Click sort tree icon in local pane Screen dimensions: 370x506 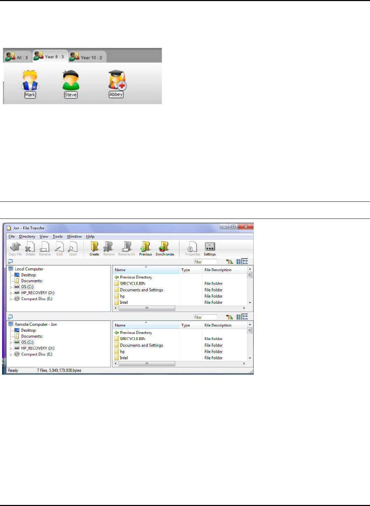(x=229, y=262)
